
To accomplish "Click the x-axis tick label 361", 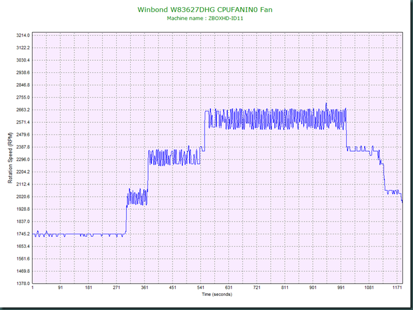I will click(x=144, y=288).
